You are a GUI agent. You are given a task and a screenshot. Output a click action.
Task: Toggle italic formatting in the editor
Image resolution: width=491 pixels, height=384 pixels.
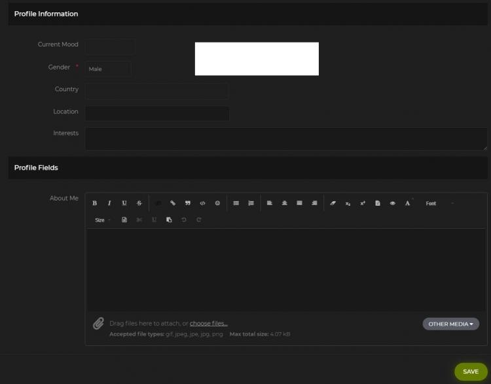coord(109,203)
